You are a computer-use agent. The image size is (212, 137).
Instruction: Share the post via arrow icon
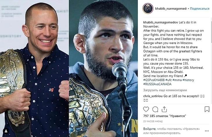pos(164,109)
